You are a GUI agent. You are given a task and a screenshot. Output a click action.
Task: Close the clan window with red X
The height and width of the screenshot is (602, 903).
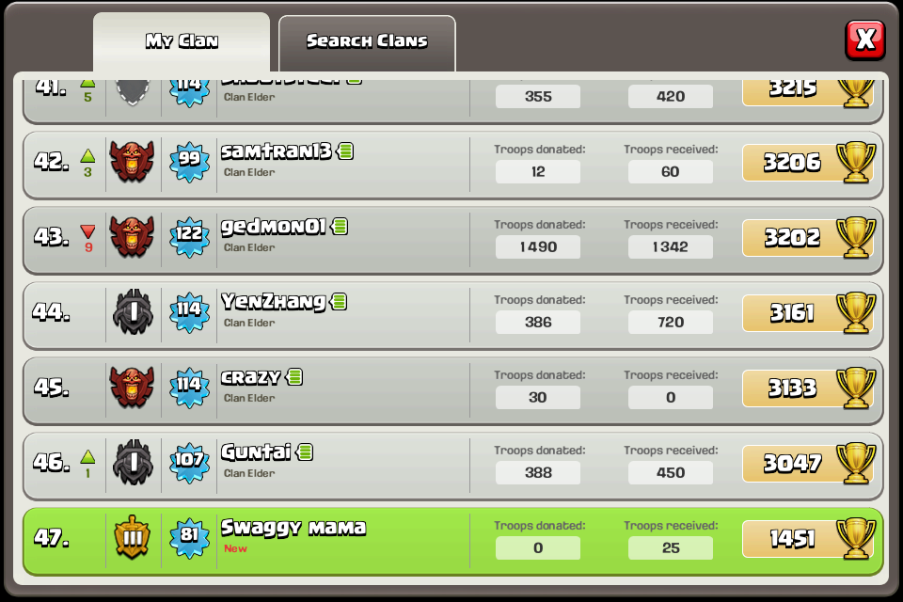point(865,40)
